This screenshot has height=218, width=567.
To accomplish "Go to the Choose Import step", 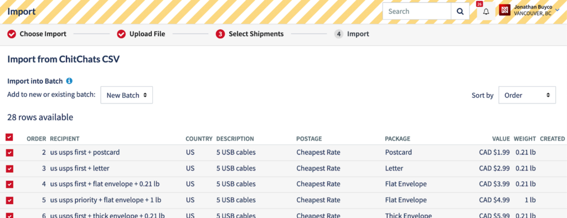I will [x=43, y=34].
